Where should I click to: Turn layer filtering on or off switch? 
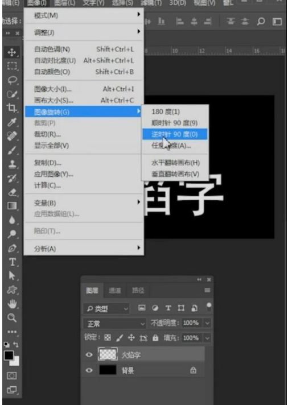(209, 307)
